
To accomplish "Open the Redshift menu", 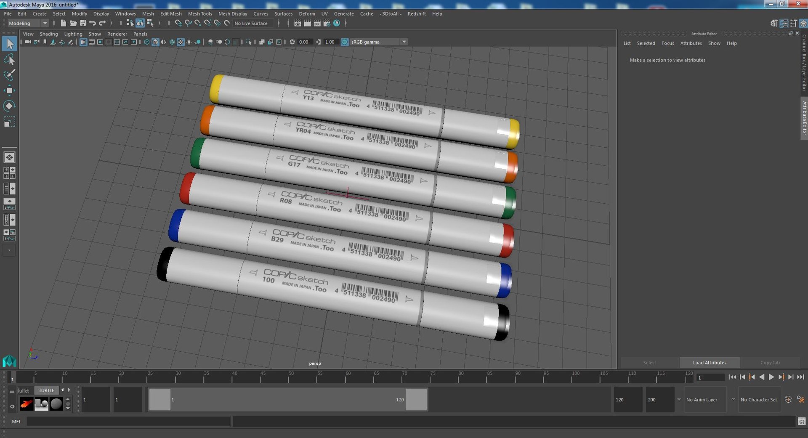I will point(417,14).
